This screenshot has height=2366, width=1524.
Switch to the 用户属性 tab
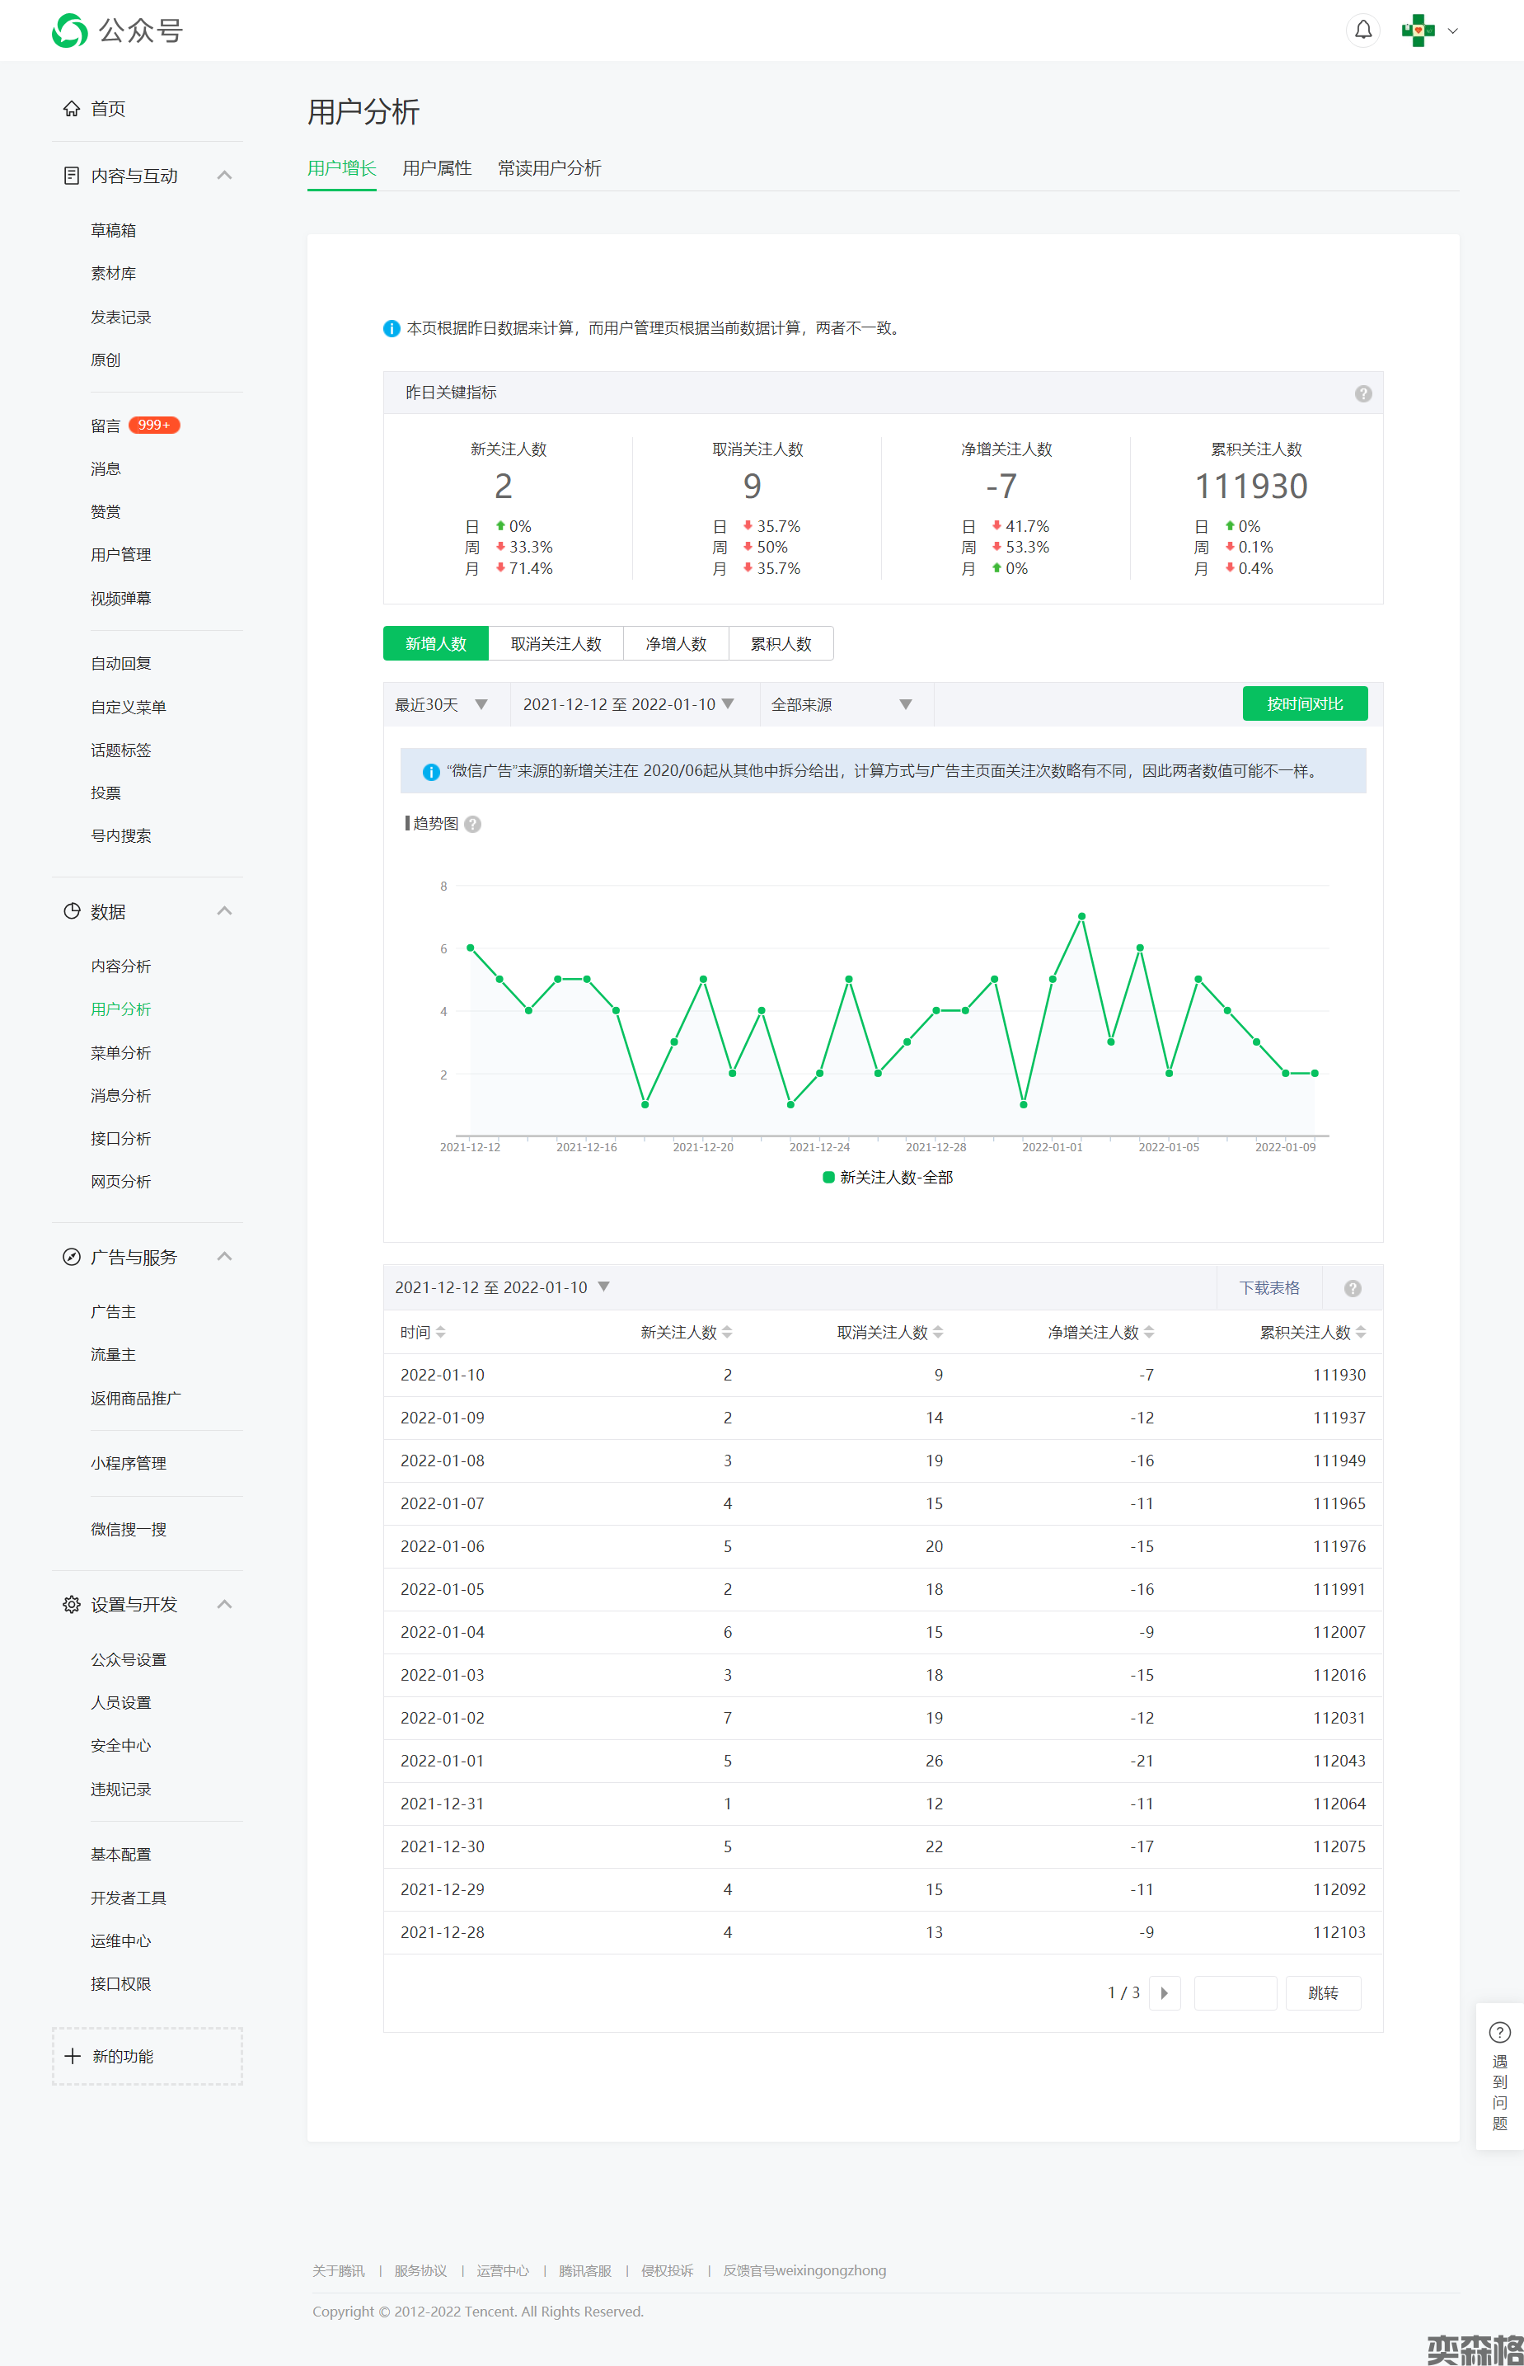point(436,168)
